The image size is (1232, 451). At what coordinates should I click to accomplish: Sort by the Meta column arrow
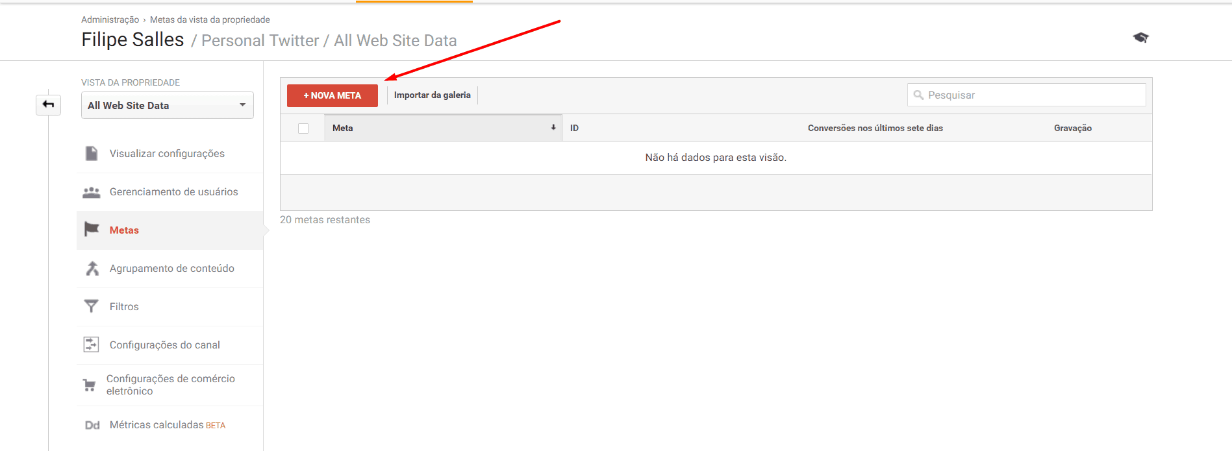coord(553,127)
